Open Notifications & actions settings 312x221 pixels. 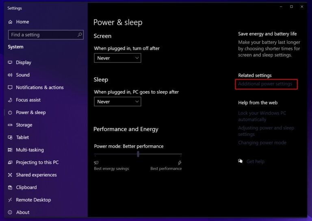(39, 87)
